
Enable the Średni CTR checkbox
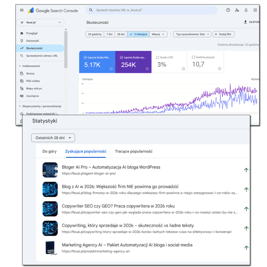157,57
